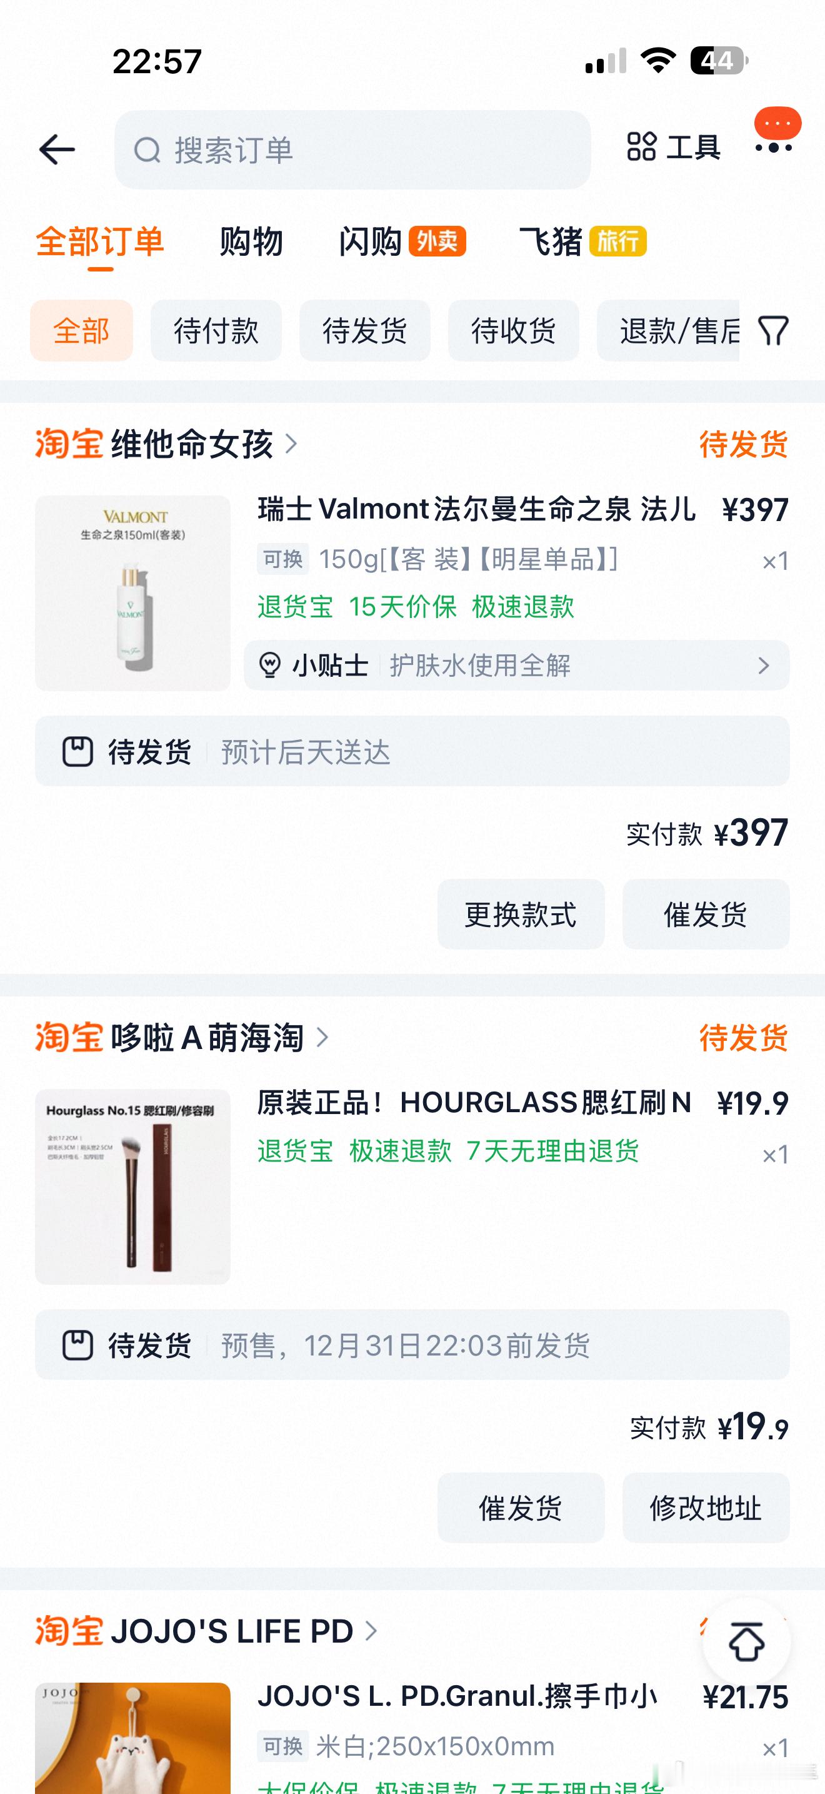The image size is (825, 1794).
Task: Tap the back arrow icon
Action: (x=57, y=149)
